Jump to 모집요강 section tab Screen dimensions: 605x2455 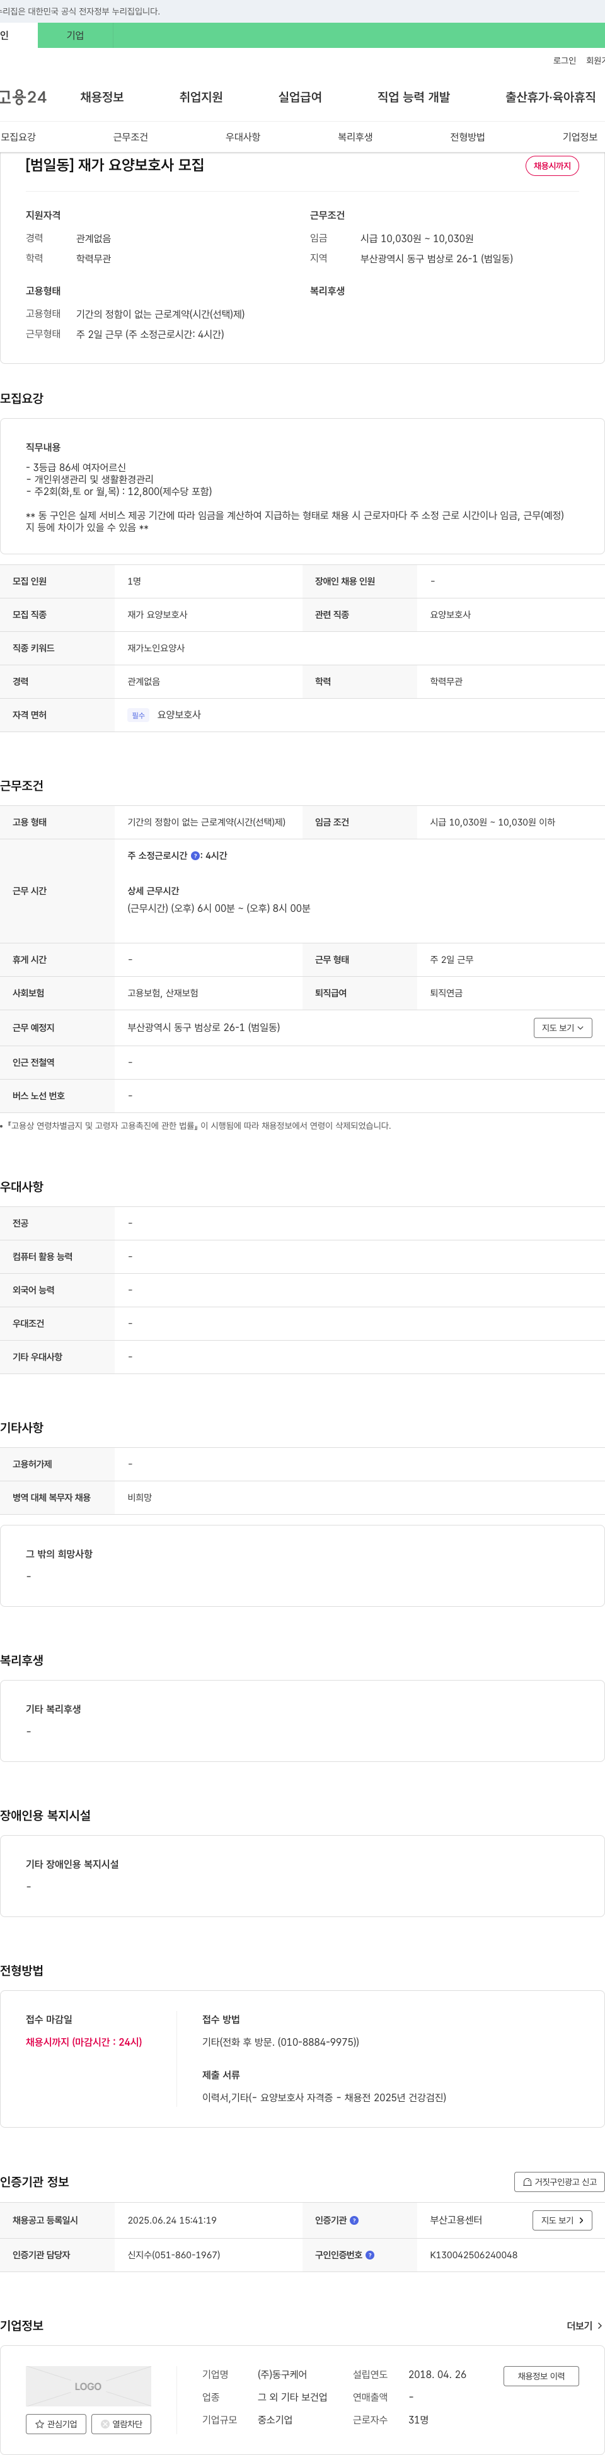(18, 137)
